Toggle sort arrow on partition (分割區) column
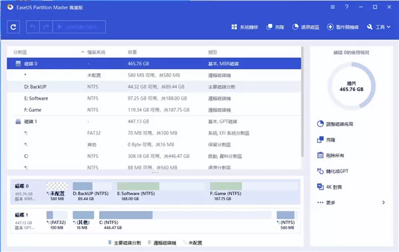Image resolution: width=399 pixels, height=252 pixels. coord(82,52)
